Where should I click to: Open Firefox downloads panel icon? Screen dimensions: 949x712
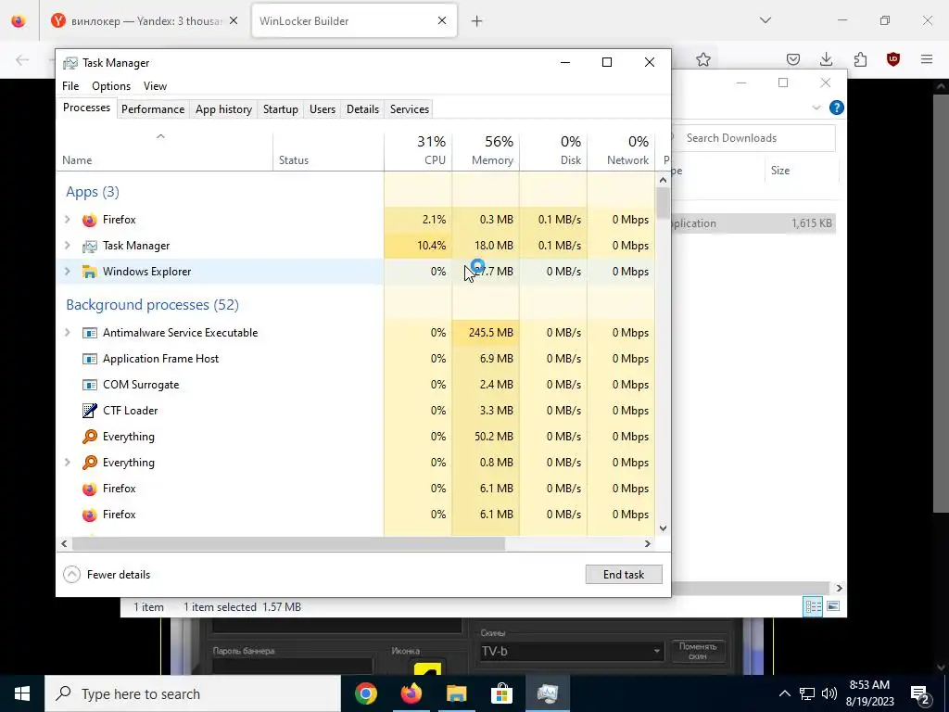[x=826, y=59]
